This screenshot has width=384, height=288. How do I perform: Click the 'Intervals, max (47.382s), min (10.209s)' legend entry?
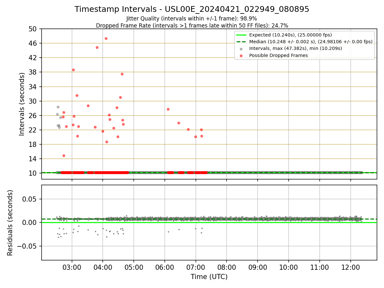pyautogui.click(x=295, y=48)
